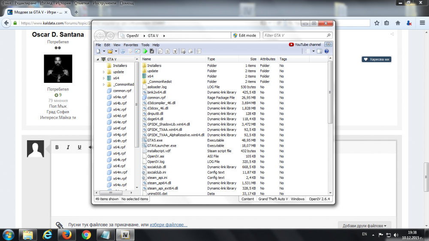Click the horizontal scrollbar under the folder tree

pyautogui.click(x=111, y=193)
